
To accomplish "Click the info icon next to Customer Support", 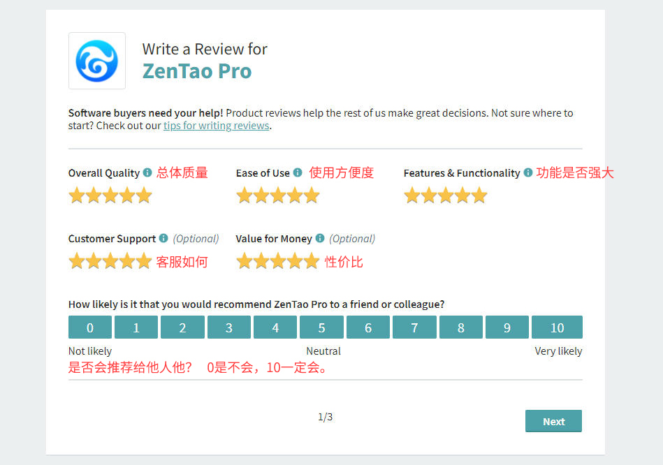I will pyautogui.click(x=163, y=238).
